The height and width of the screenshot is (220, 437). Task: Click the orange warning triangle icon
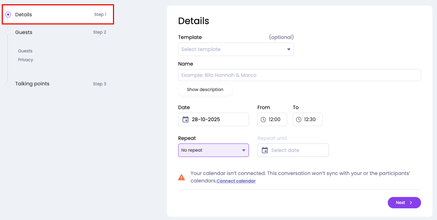click(x=181, y=177)
